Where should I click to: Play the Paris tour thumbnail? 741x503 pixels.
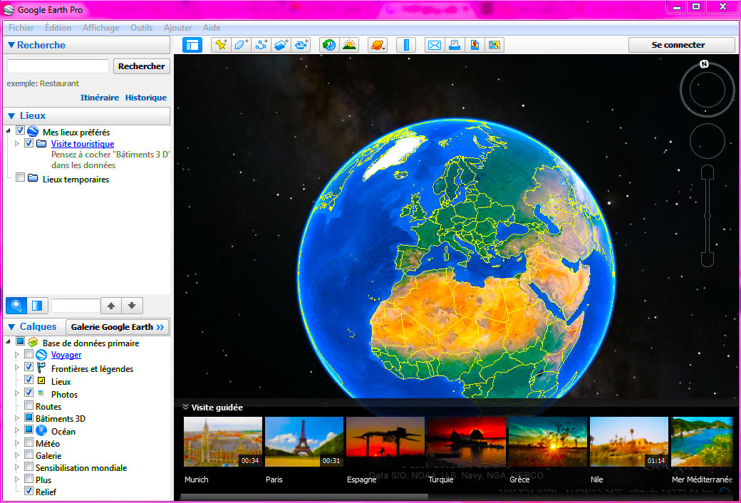pos(304,442)
